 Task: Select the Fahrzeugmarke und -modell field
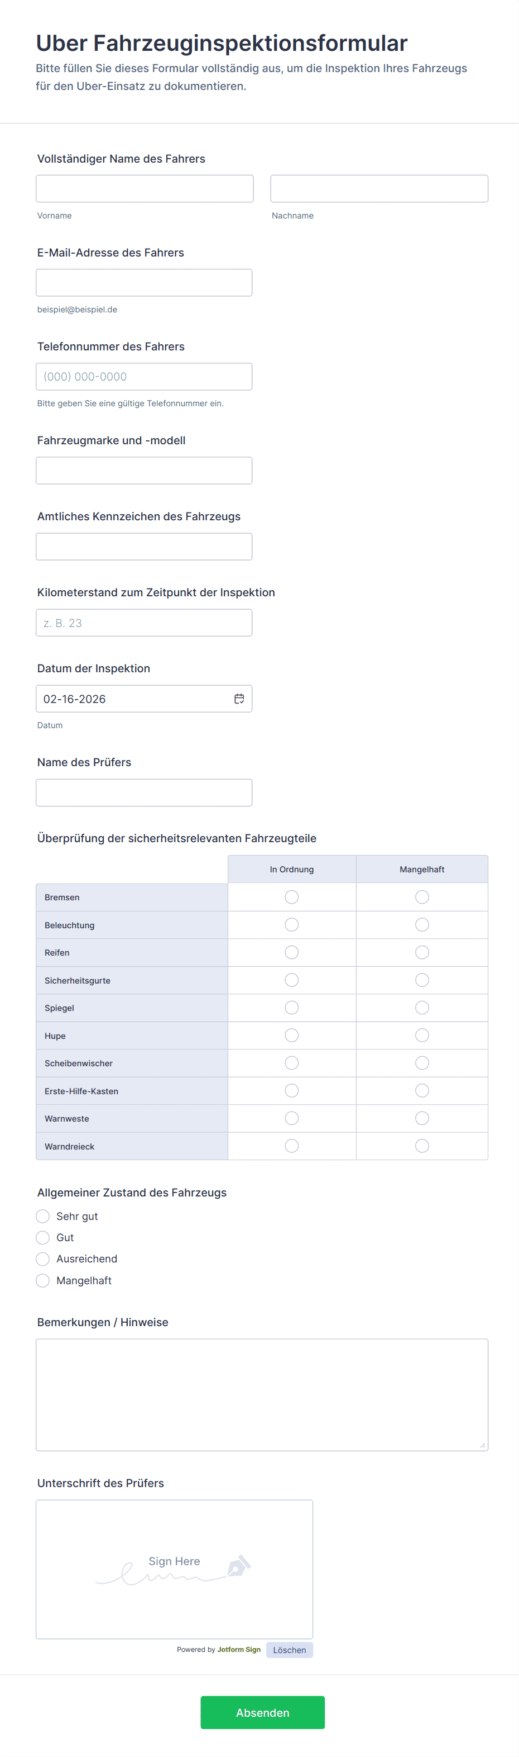tap(144, 471)
